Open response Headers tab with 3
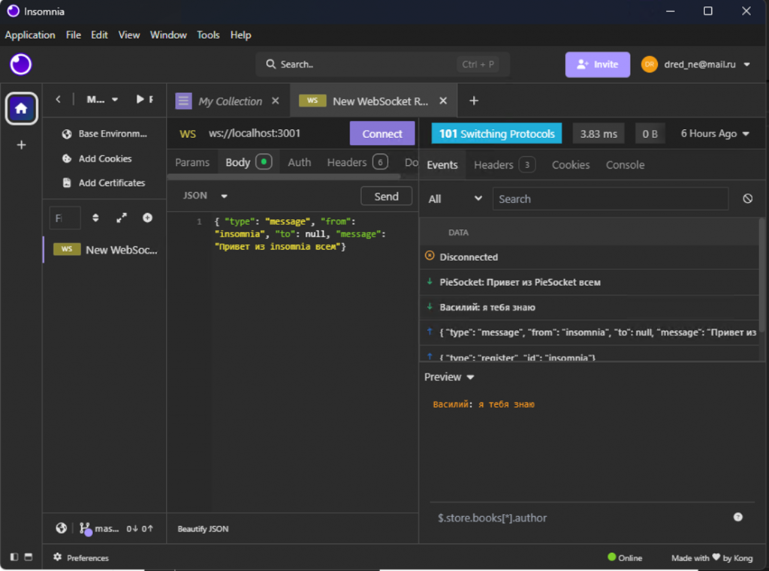The image size is (769, 571). 504,165
